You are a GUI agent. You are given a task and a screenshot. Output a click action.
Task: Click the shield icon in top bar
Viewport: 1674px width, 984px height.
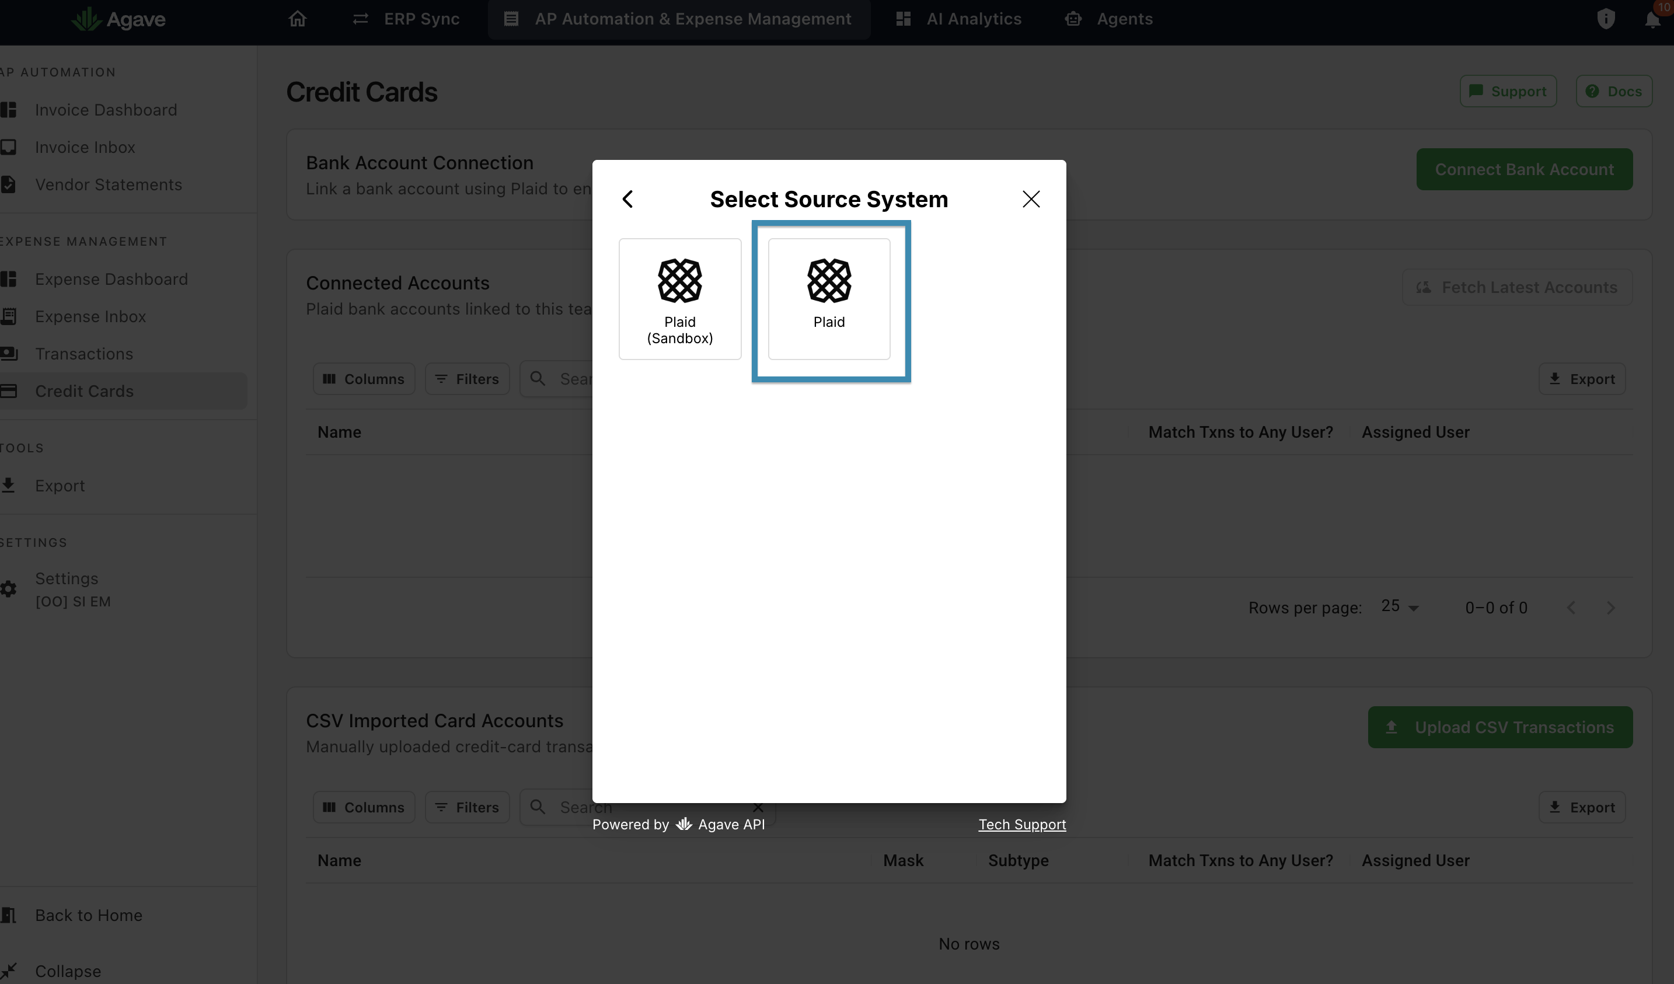(x=1606, y=19)
